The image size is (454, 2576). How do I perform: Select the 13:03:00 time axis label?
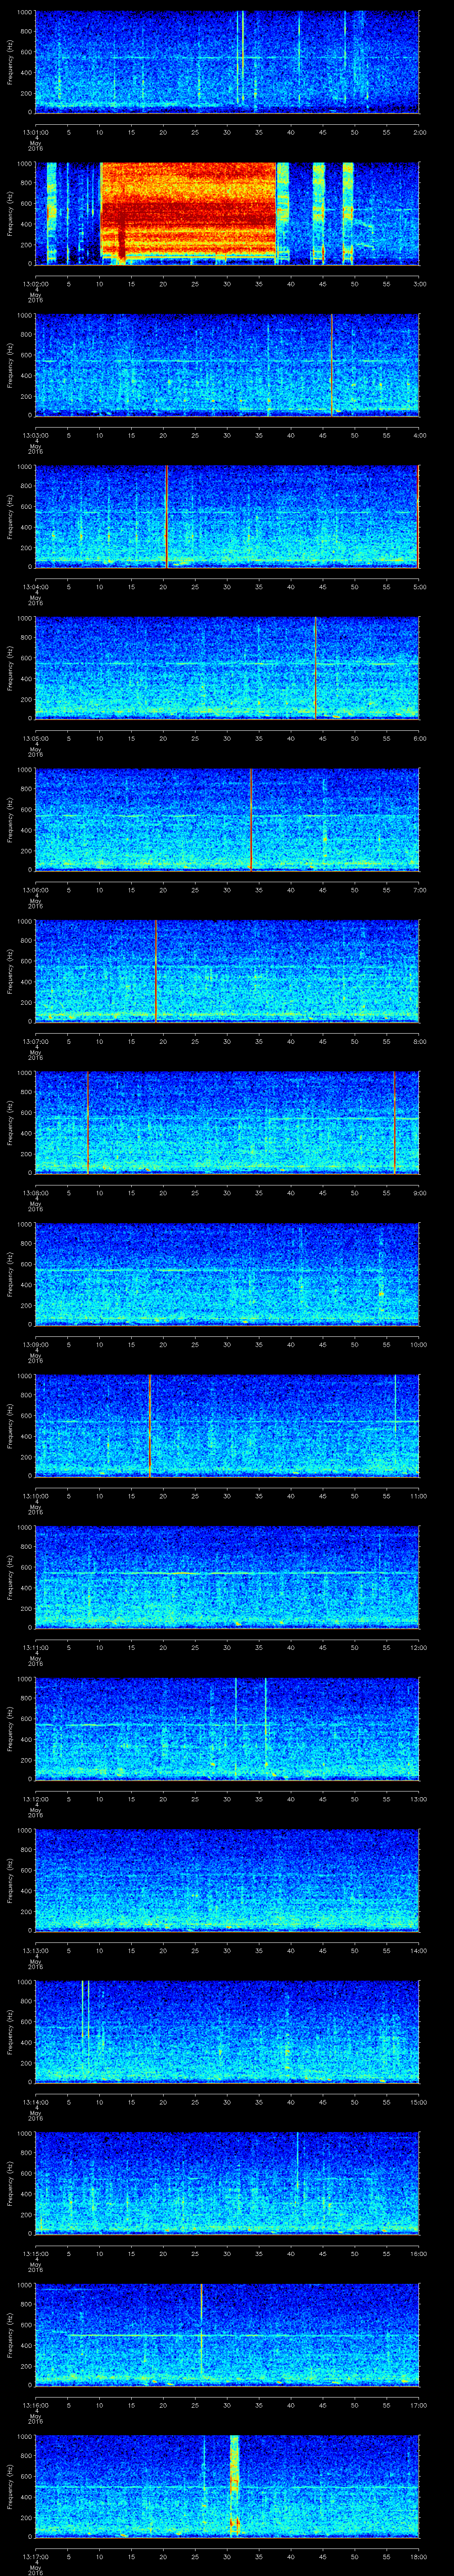tap(35, 435)
